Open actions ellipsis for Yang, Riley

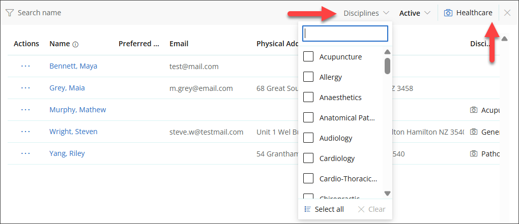tap(25, 153)
